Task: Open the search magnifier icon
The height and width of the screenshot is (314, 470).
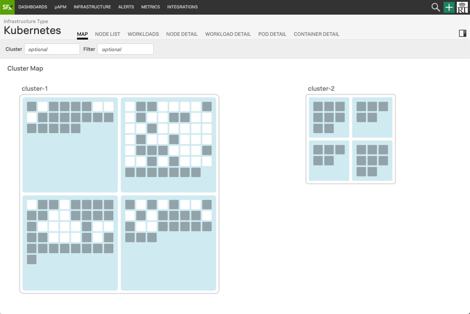Action: point(436,7)
